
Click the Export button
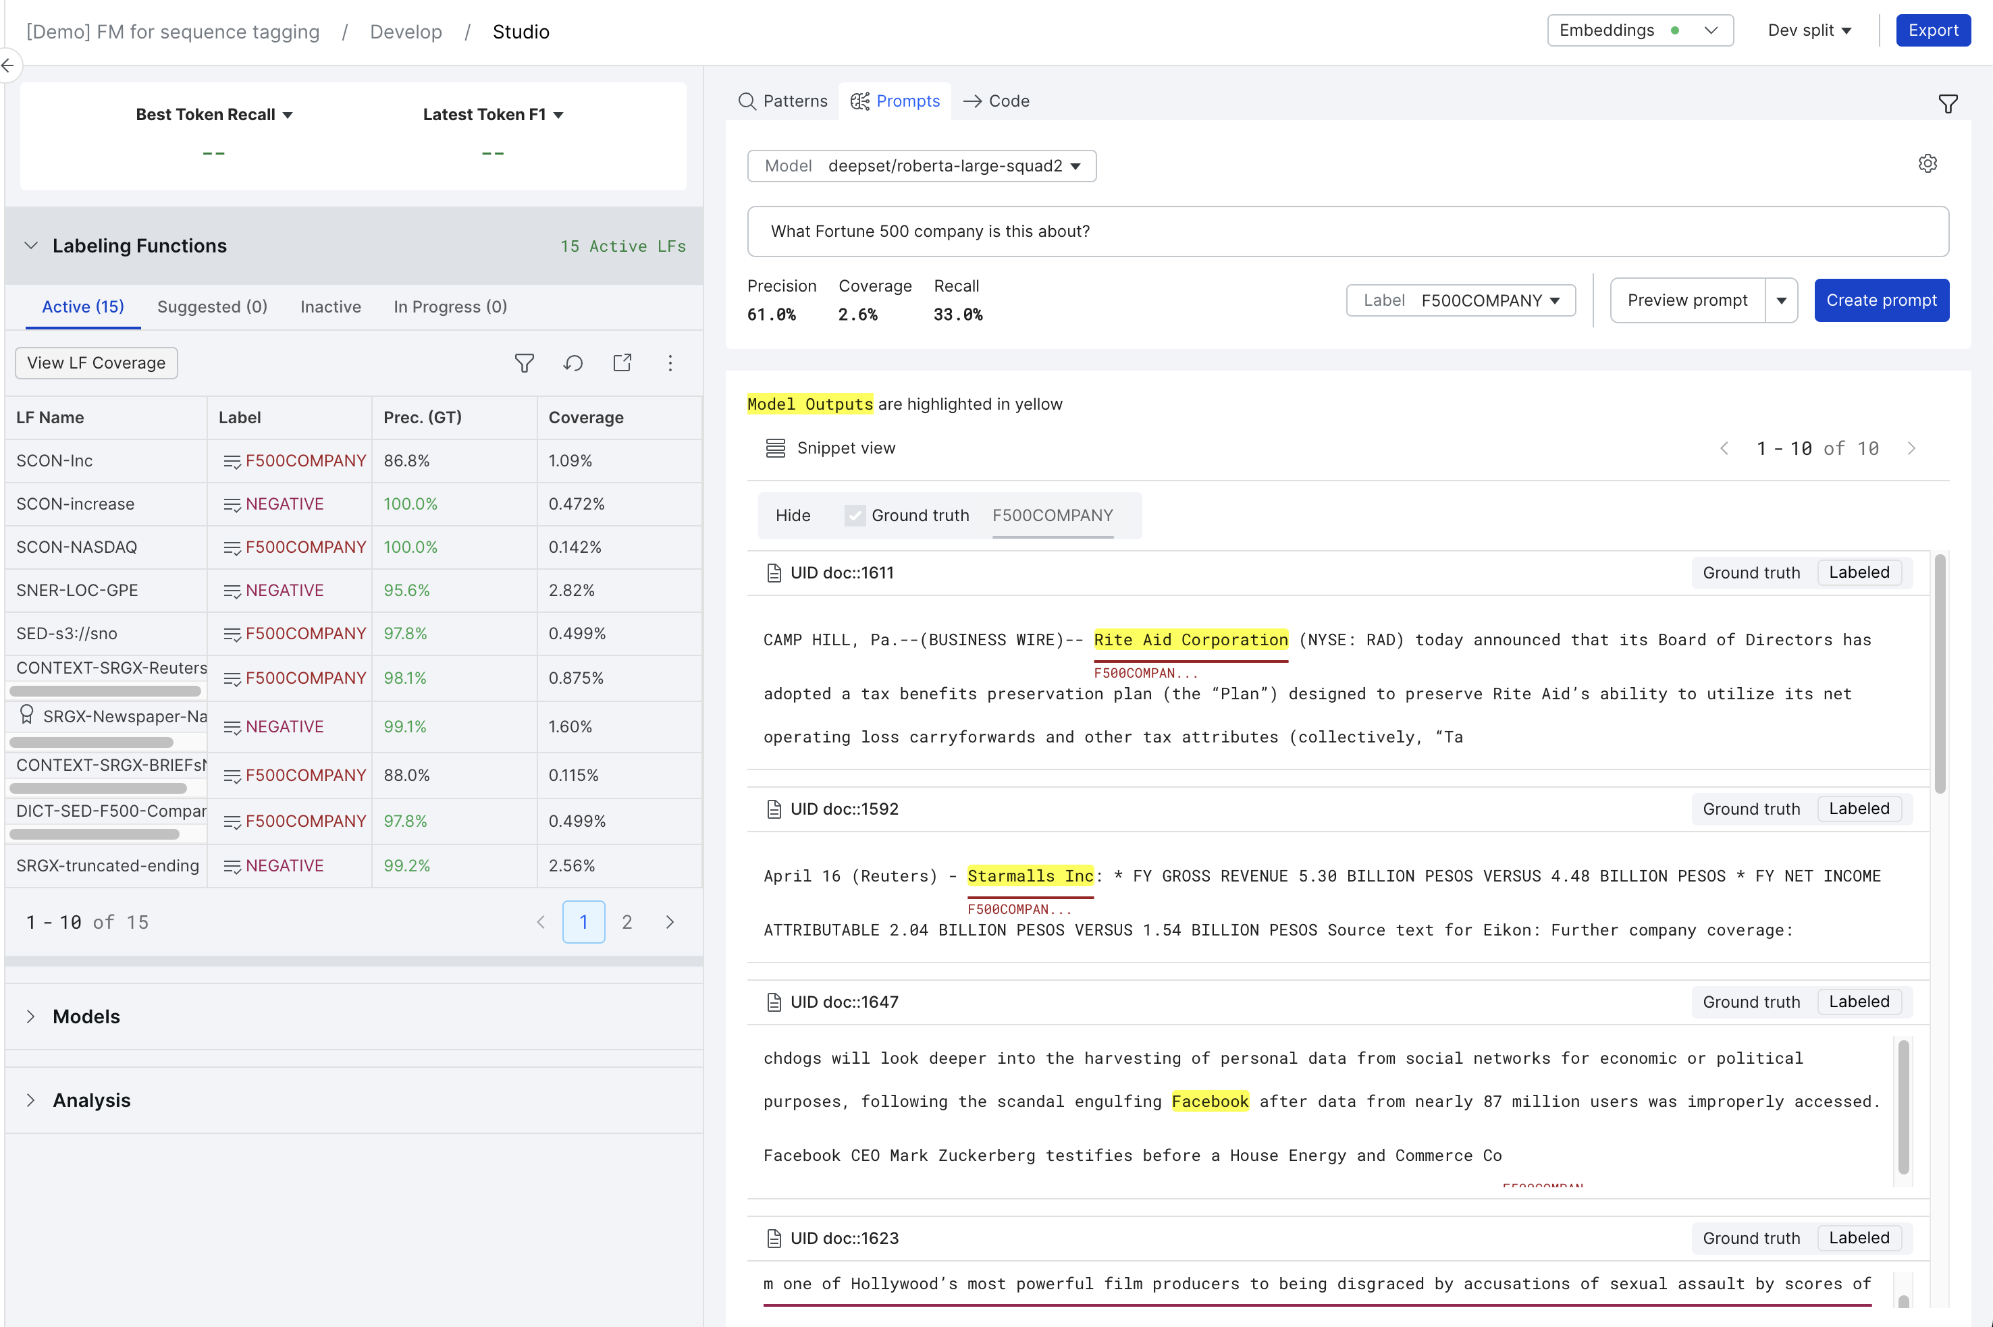(1933, 30)
